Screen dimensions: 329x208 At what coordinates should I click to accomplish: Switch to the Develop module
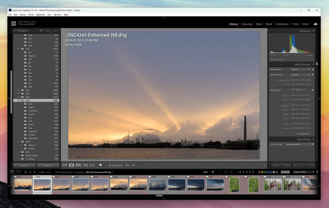point(247,24)
